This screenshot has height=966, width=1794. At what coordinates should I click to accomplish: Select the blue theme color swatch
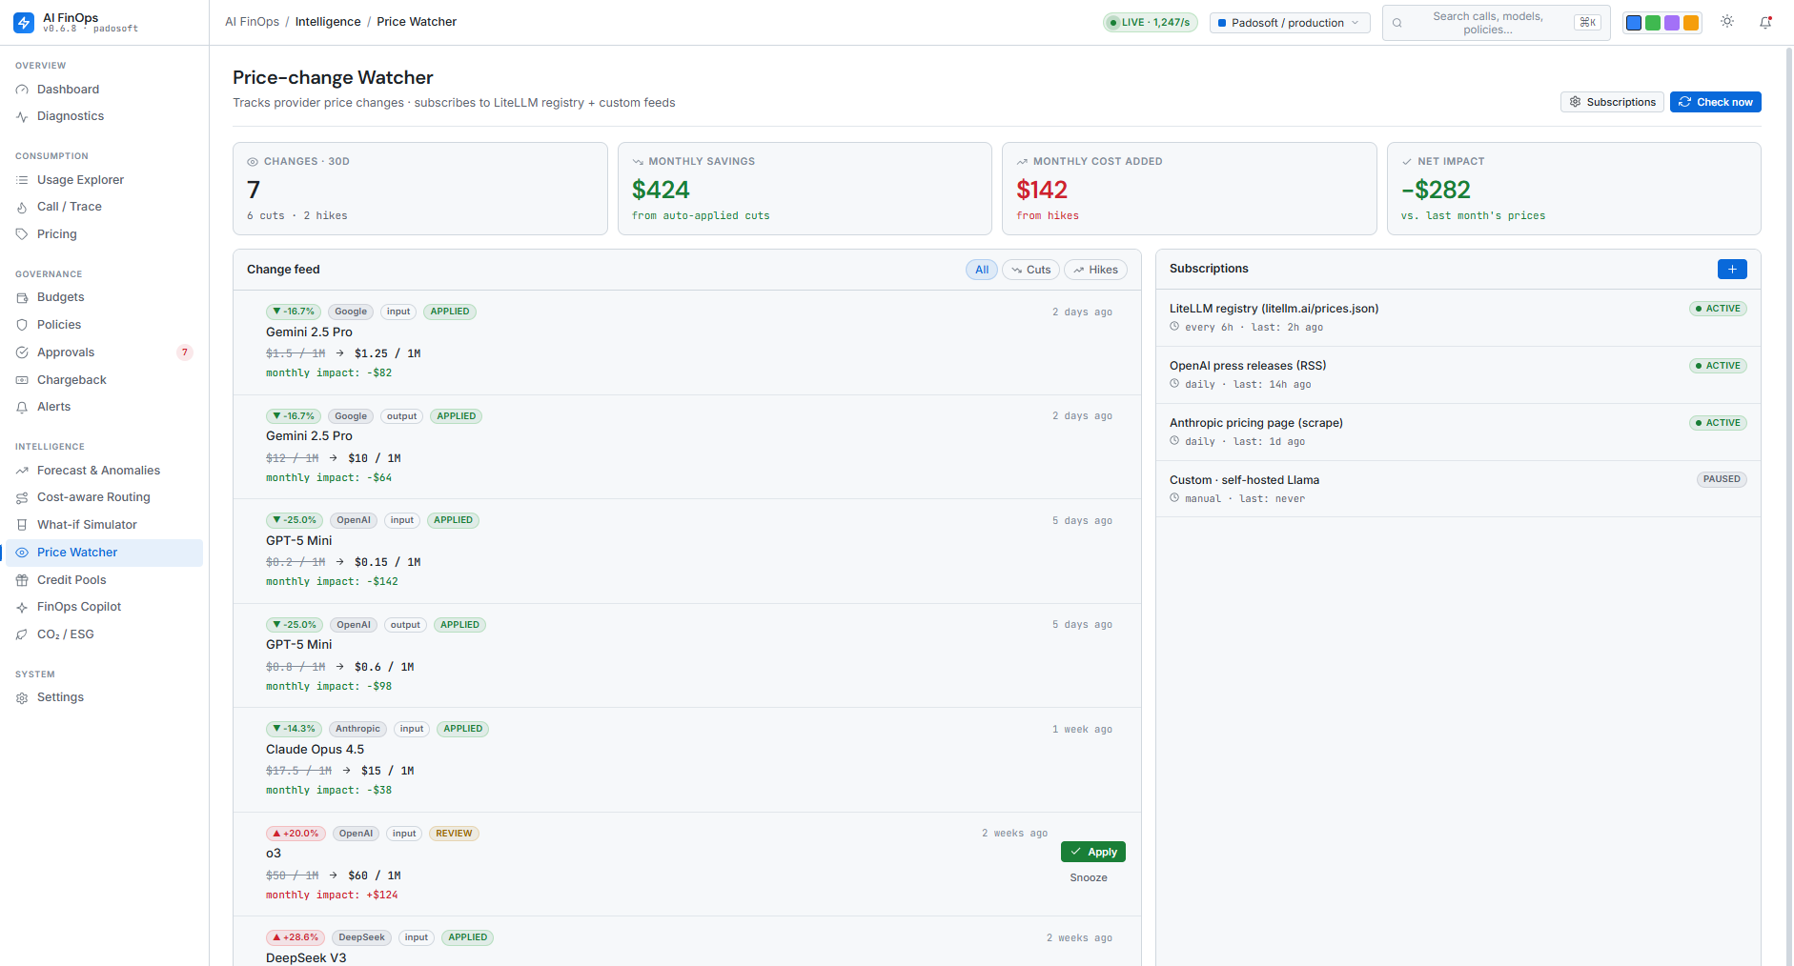(1634, 23)
